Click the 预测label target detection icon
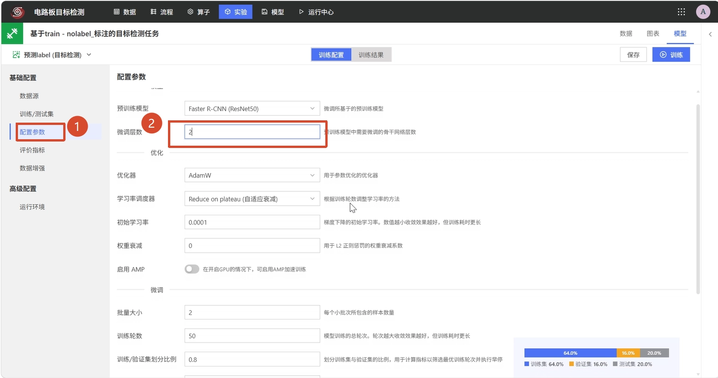 [x=16, y=55]
